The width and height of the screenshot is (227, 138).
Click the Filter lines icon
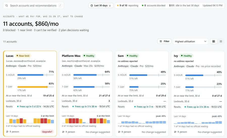coord(161,41)
